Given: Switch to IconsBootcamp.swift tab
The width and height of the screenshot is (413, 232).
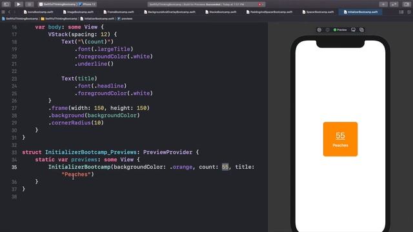Looking at the screenshot, I should pos(39,12).
